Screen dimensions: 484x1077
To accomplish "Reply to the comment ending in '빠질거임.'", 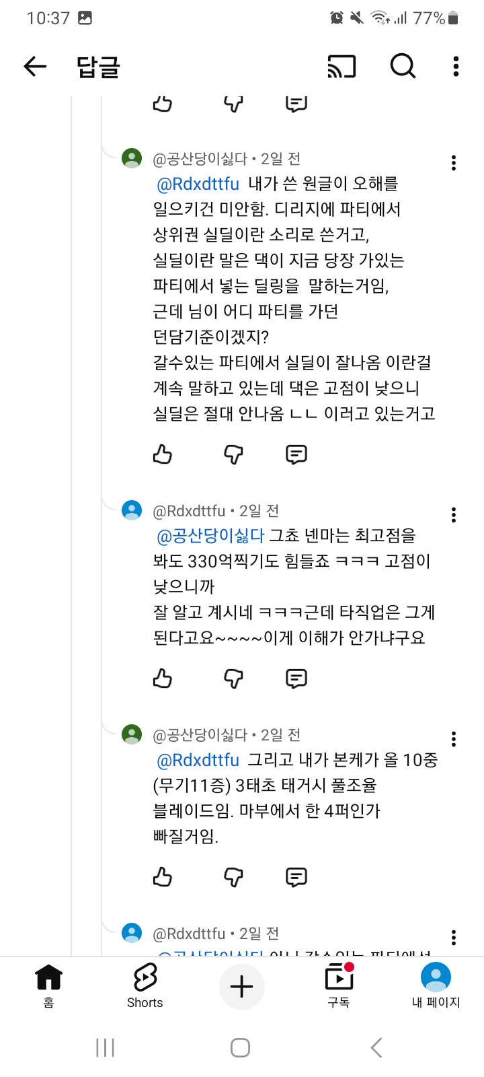I will [296, 877].
